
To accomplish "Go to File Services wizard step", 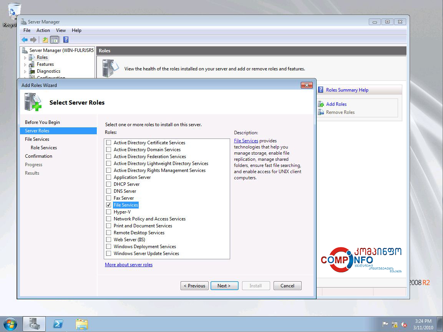I will click(x=37, y=139).
